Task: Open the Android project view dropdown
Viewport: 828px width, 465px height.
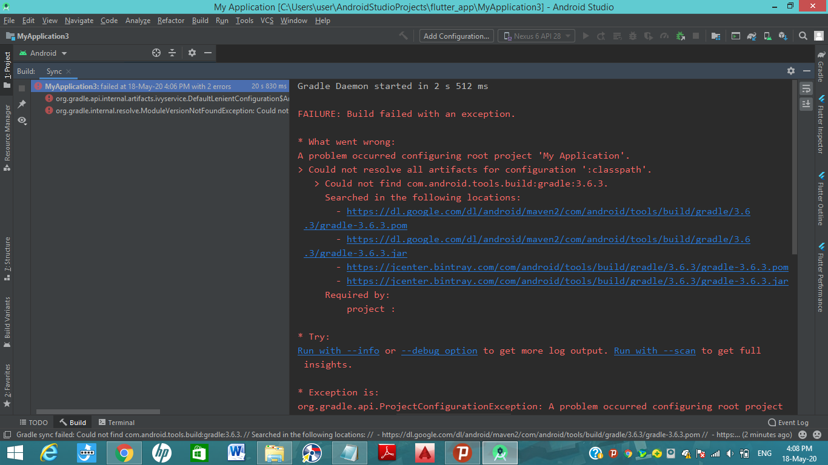Action: 43,53
